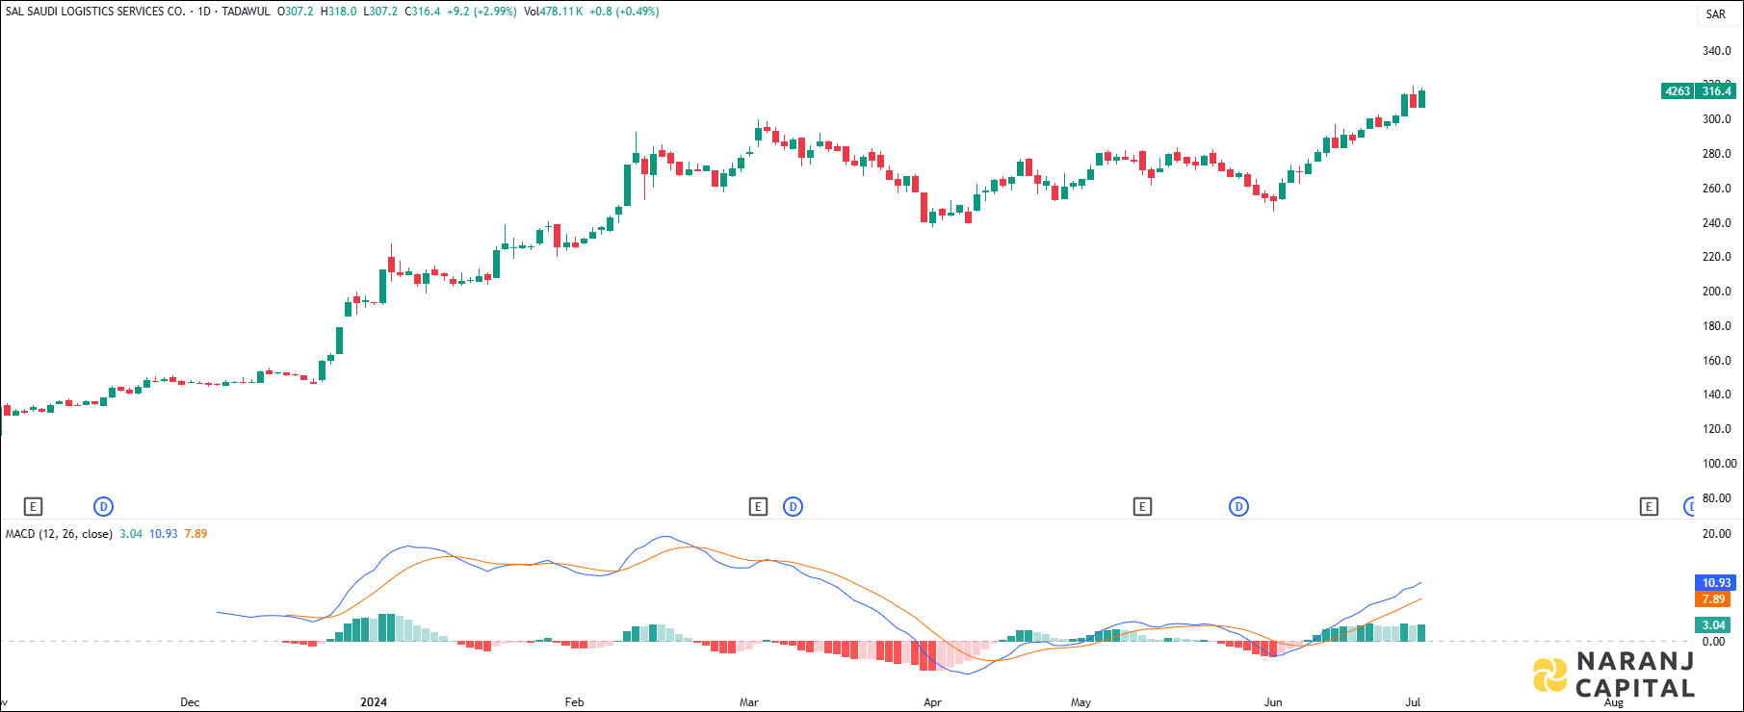Click the 140.0 price axis label
The image size is (1744, 712).
[x=1716, y=394]
